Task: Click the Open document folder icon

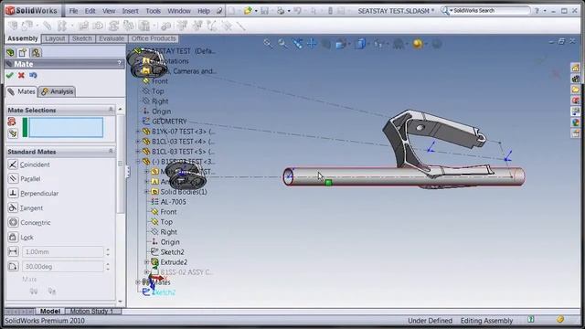Action: click(x=248, y=11)
